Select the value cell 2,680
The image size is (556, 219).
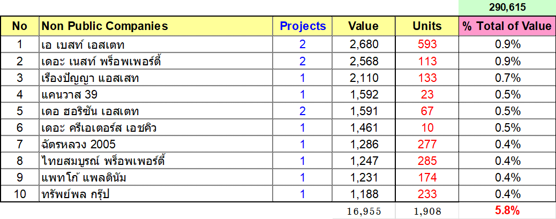pyautogui.click(x=364, y=45)
